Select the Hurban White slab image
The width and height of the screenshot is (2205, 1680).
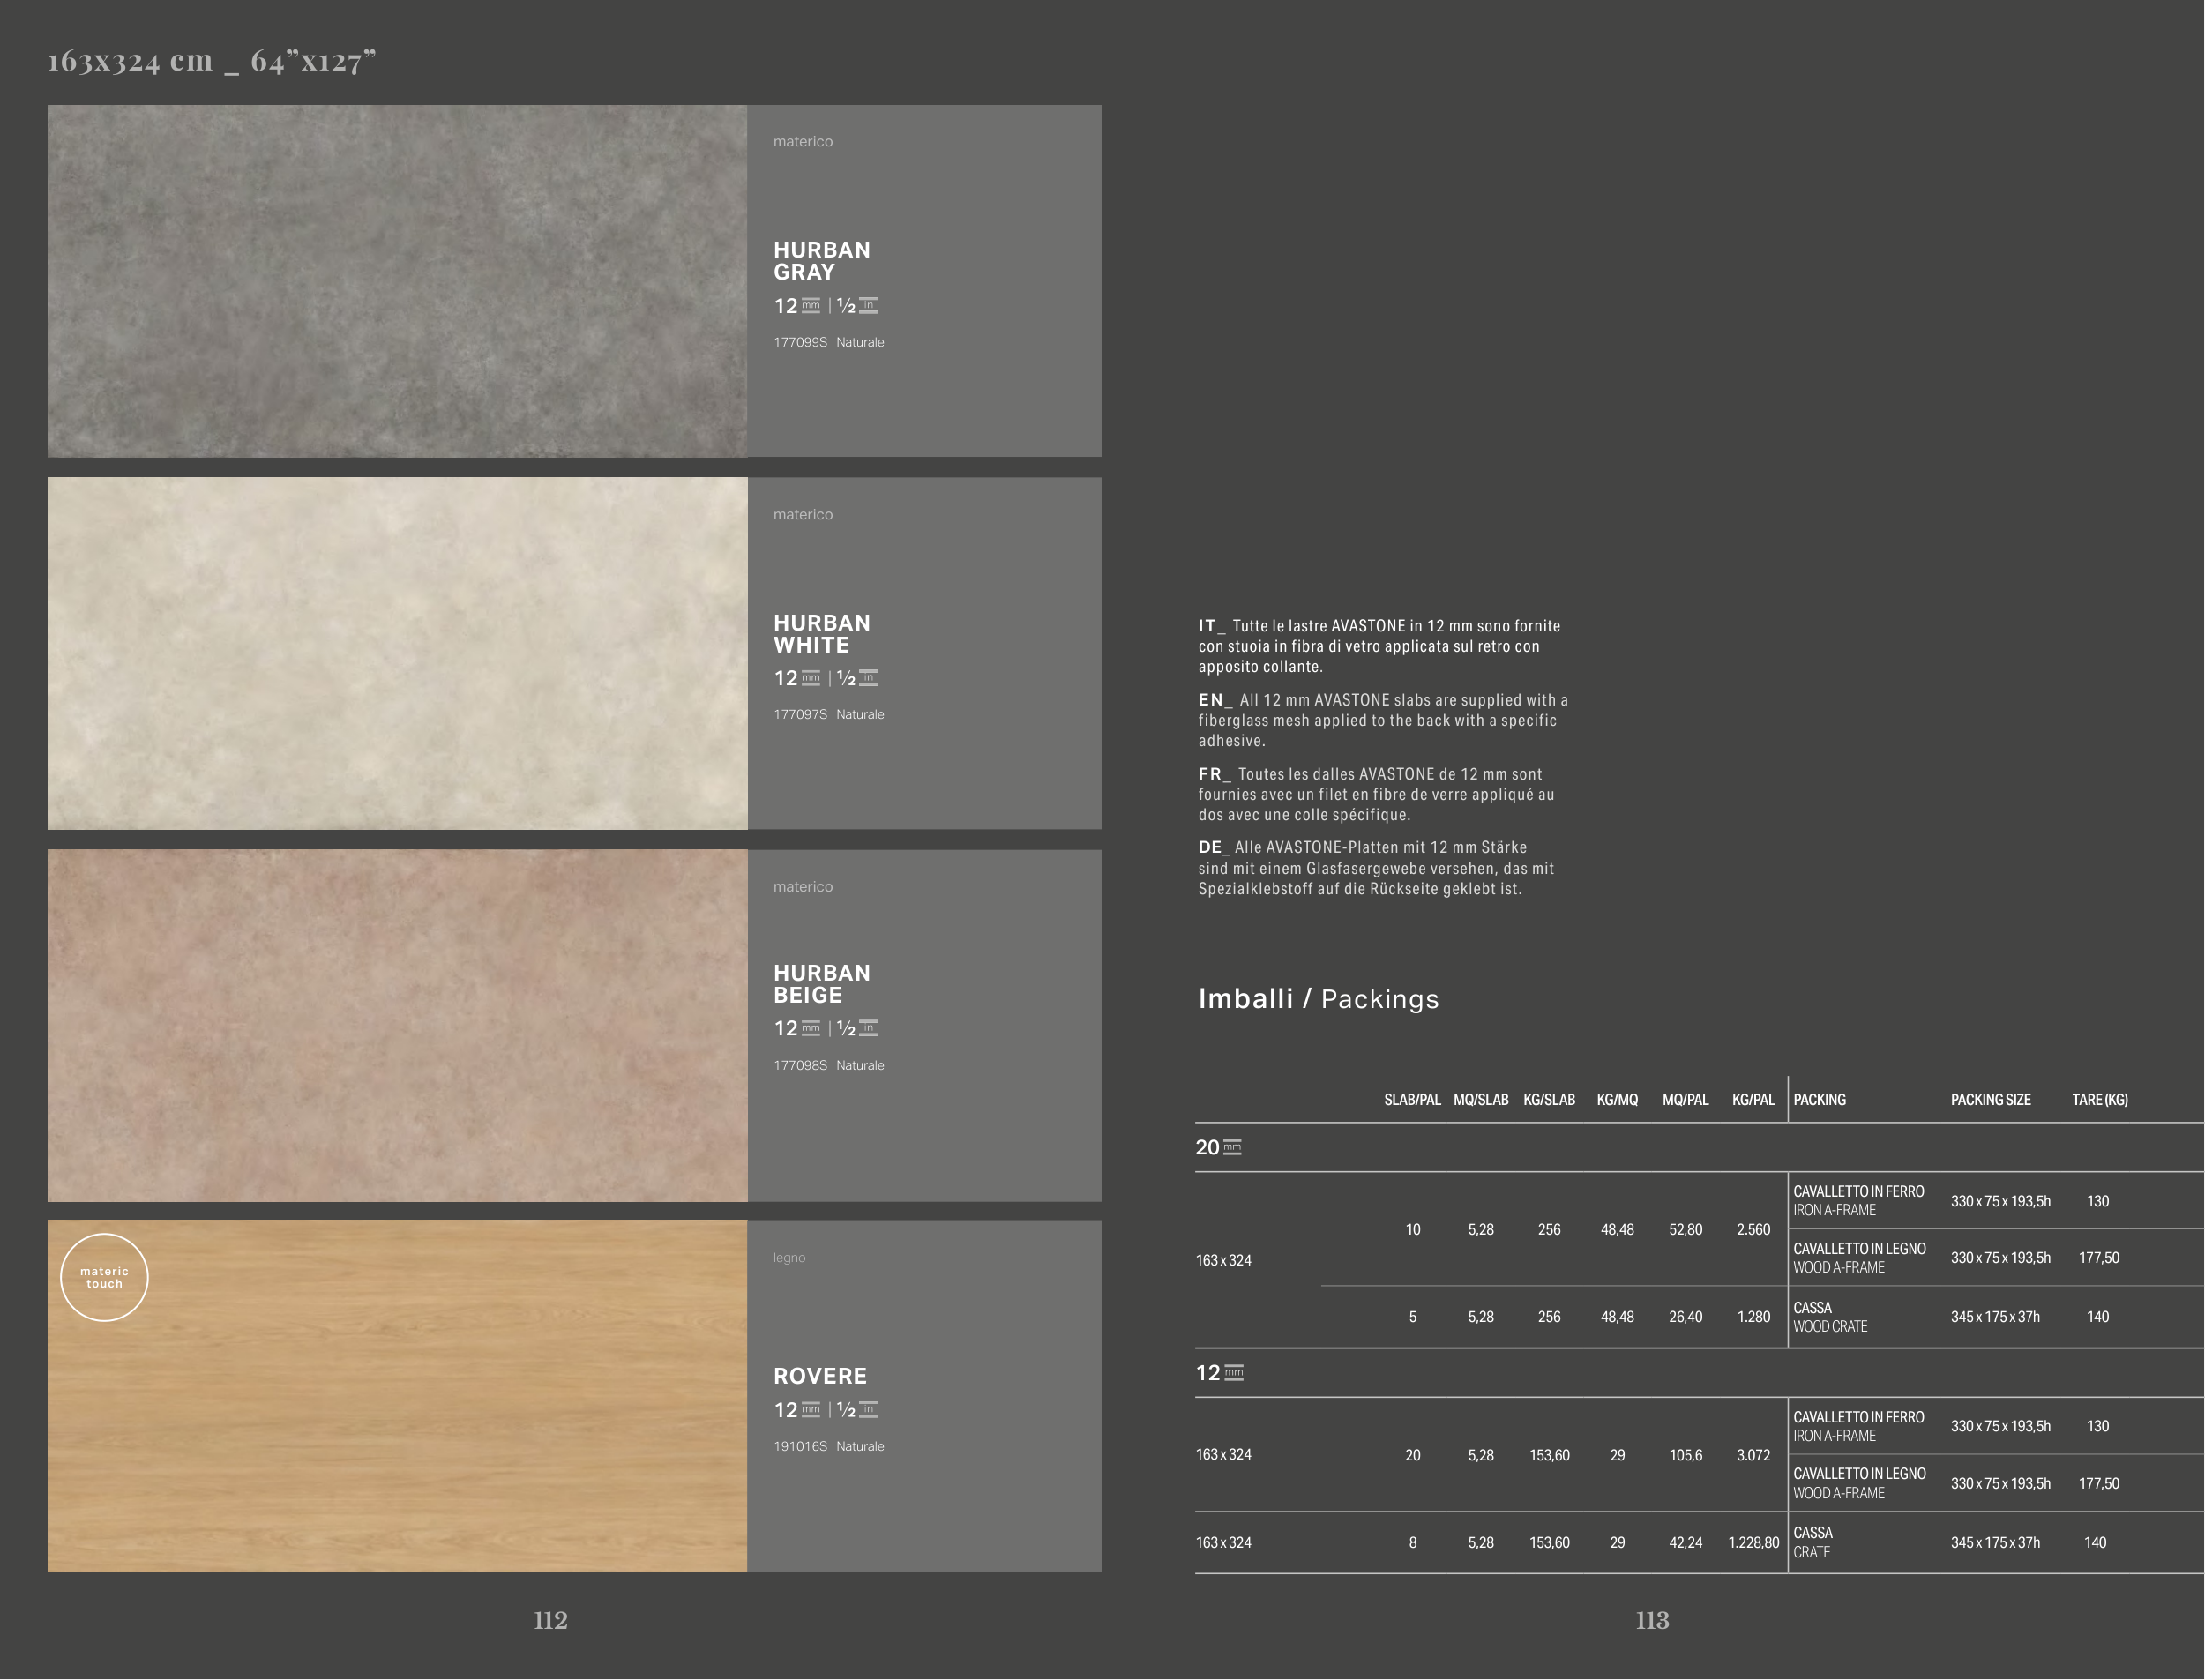pos(397,653)
